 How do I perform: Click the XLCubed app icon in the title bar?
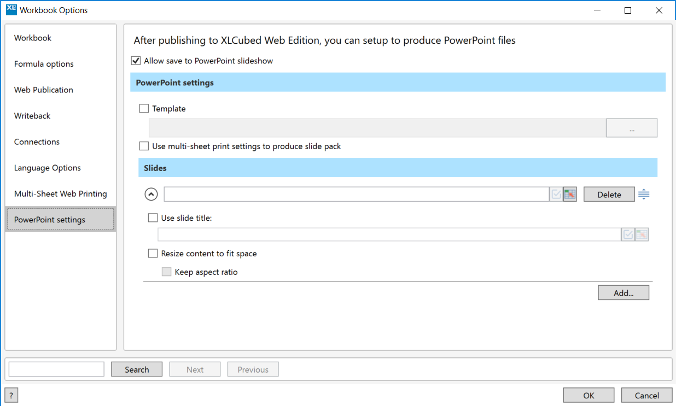pyautogui.click(x=11, y=10)
